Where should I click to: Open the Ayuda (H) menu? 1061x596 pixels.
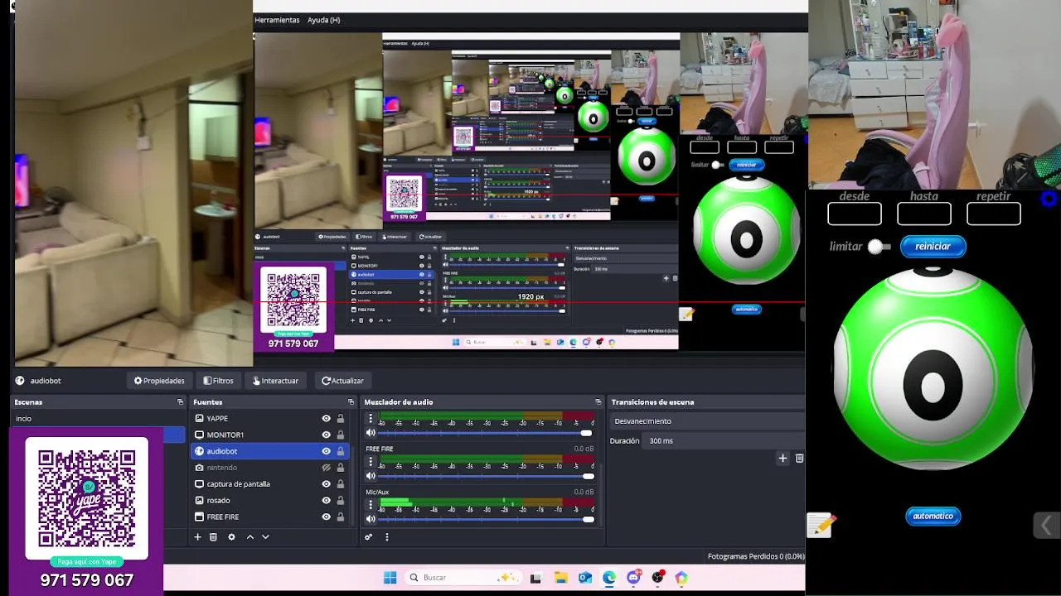pyautogui.click(x=323, y=20)
